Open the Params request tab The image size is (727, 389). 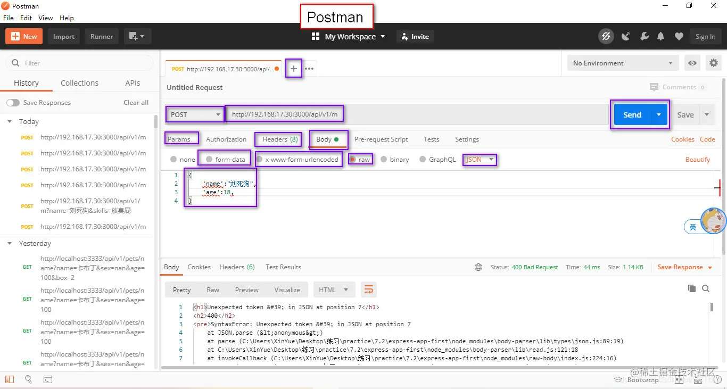pyautogui.click(x=179, y=139)
